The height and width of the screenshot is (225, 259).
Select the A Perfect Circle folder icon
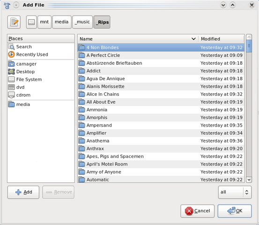pyautogui.click(x=81, y=55)
